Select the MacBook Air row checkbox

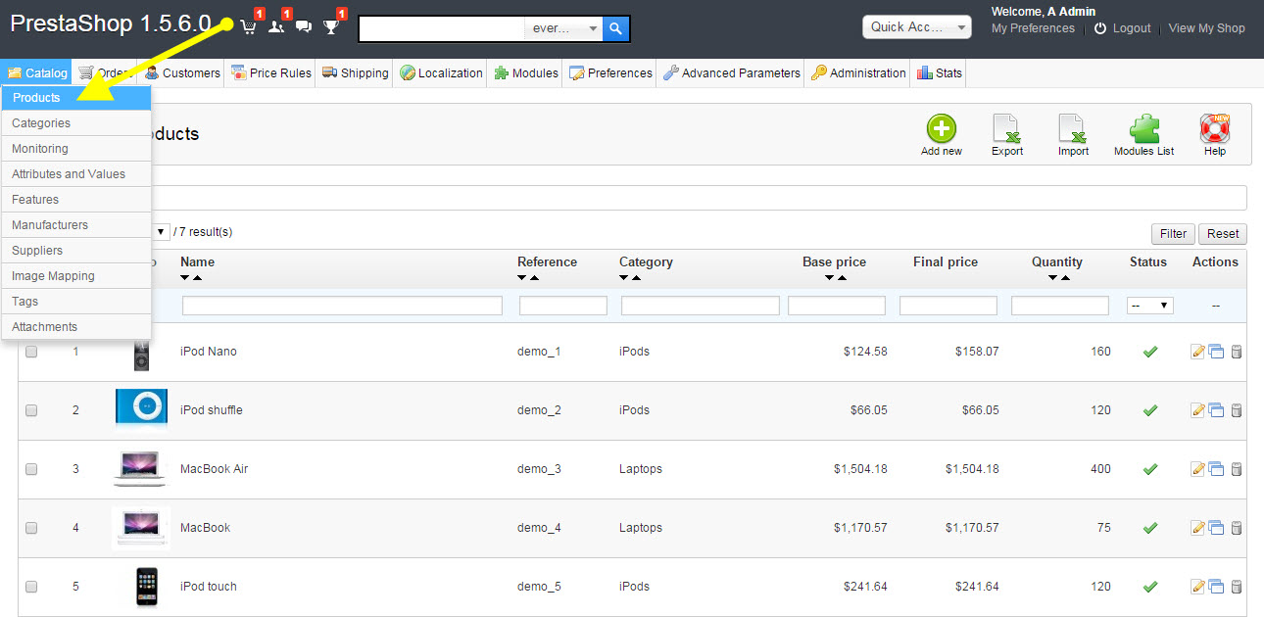[31, 469]
